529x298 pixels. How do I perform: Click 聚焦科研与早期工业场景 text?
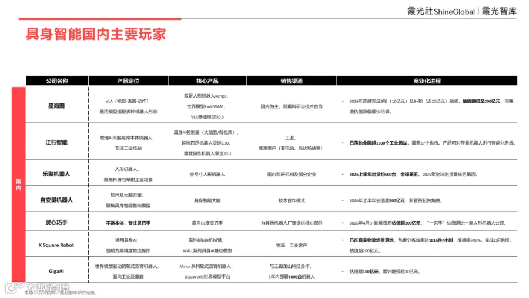pyautogui.click(x=128, y=179)
